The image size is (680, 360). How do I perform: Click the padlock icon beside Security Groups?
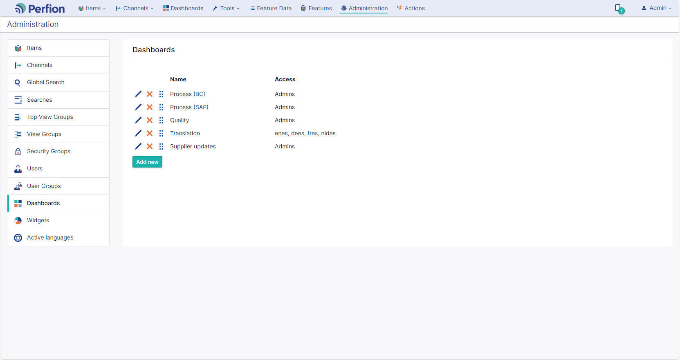click(18, 152)
